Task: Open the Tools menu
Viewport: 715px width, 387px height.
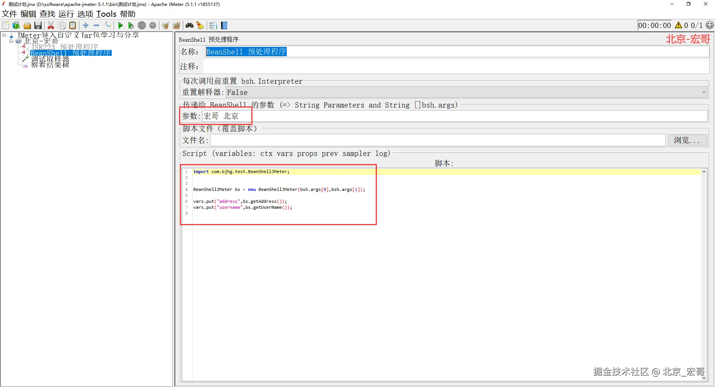Action: coord(107,14)
